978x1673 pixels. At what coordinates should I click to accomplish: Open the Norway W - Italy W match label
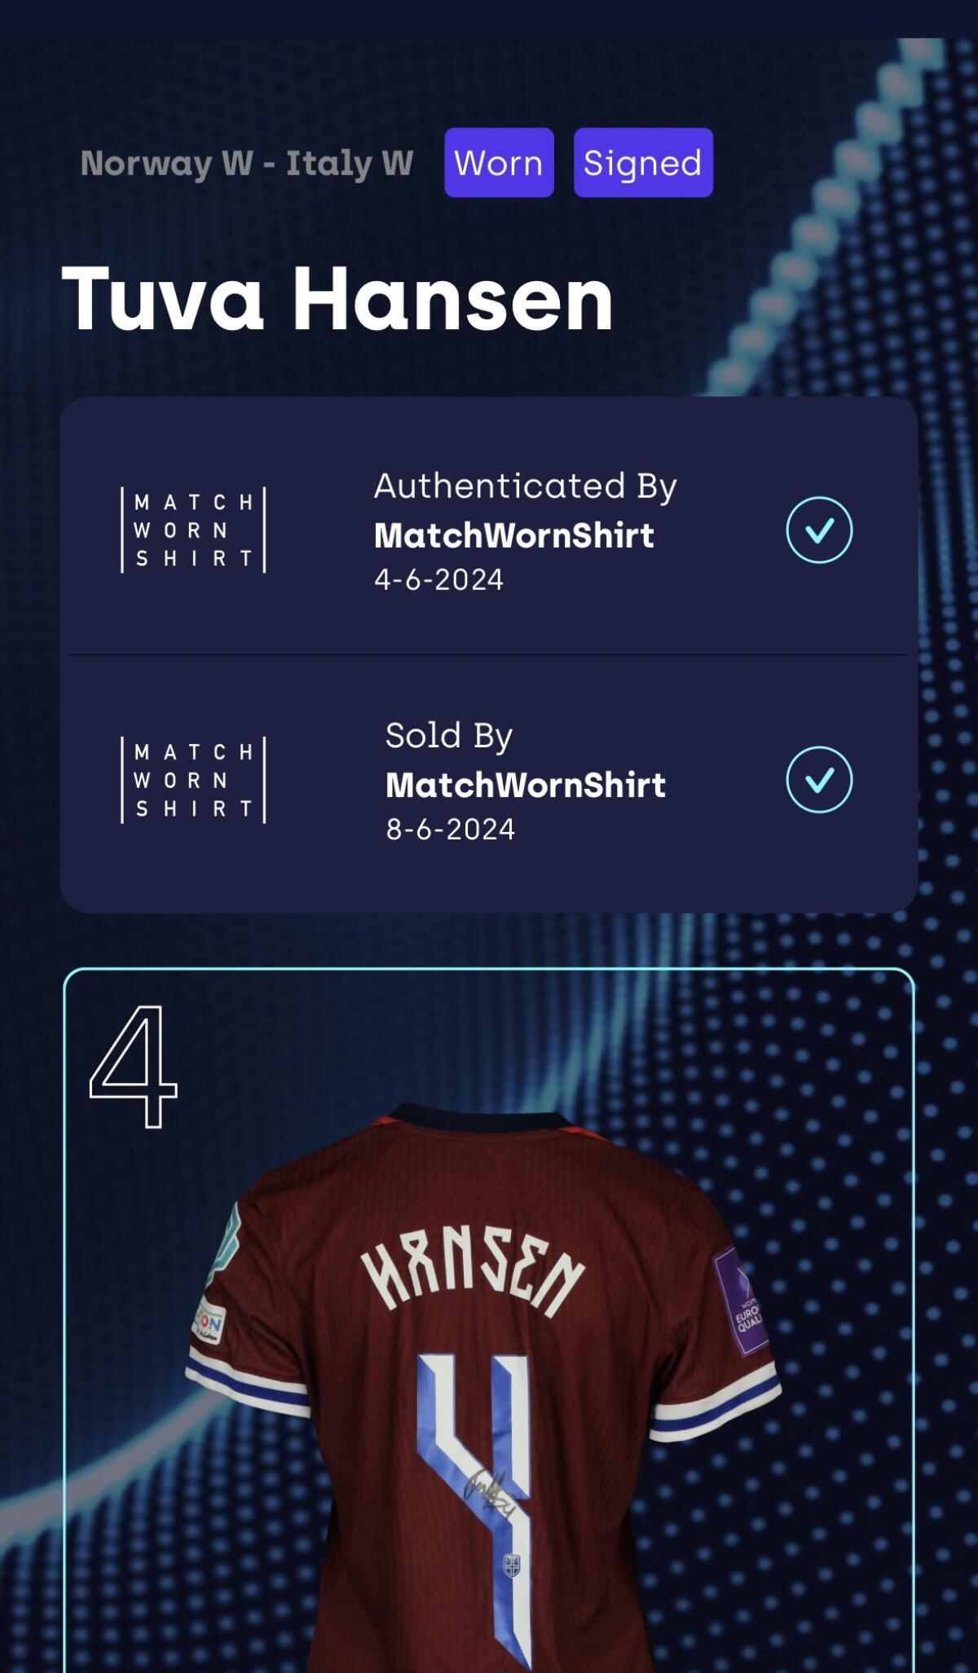point(247,163)
